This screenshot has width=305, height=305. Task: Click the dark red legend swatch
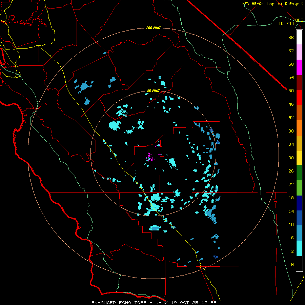click(299, 83)
